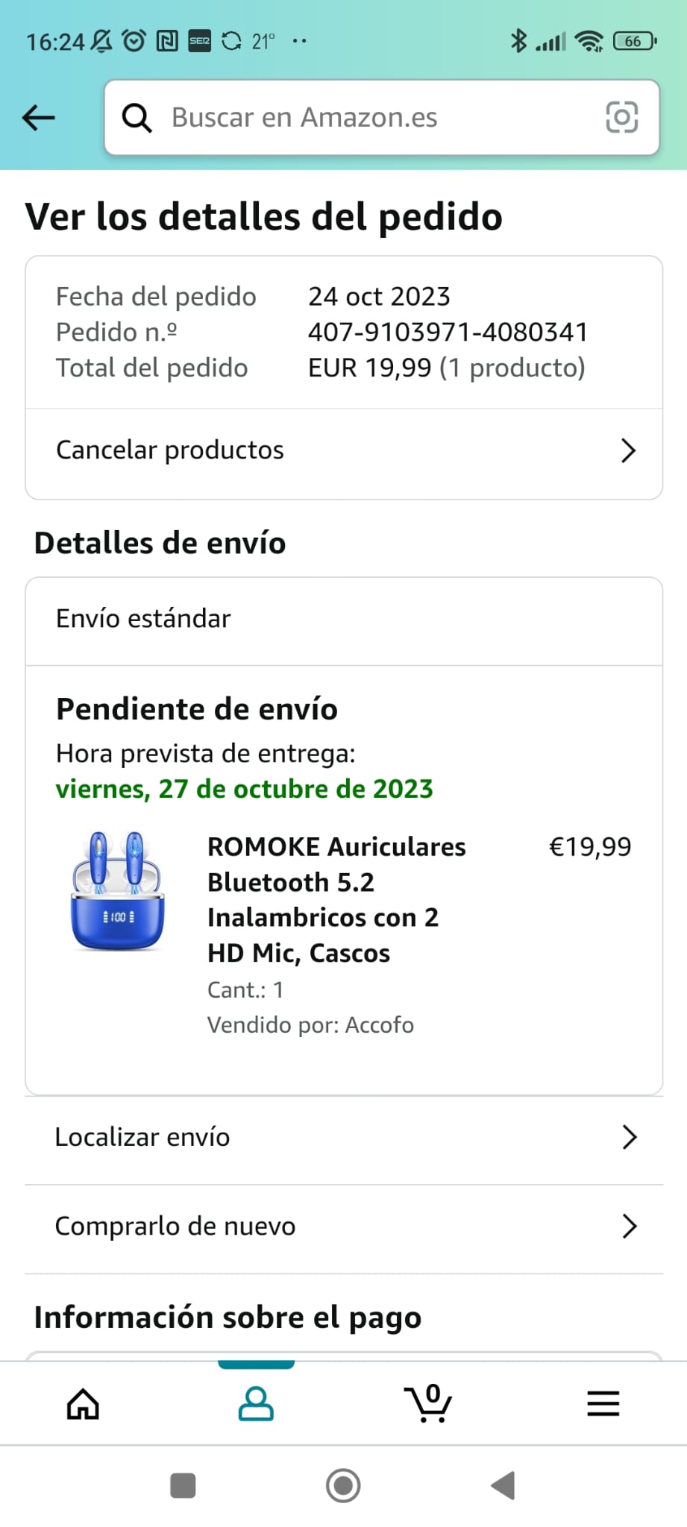This screenshot has width=687, height=1527.
Task: Open the hamburger menu icon
Action: point(603,1405)
